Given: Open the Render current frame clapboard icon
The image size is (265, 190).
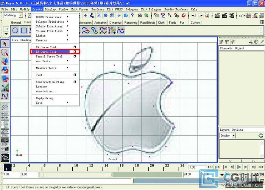Looking at the screenshot, I should coord(217,15).
